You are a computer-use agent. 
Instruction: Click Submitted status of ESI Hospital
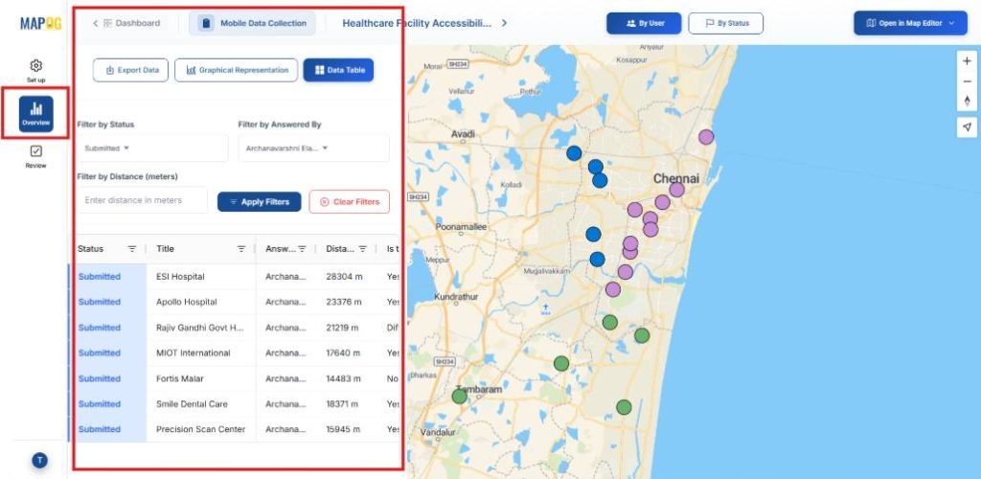[x=100, y=277]
